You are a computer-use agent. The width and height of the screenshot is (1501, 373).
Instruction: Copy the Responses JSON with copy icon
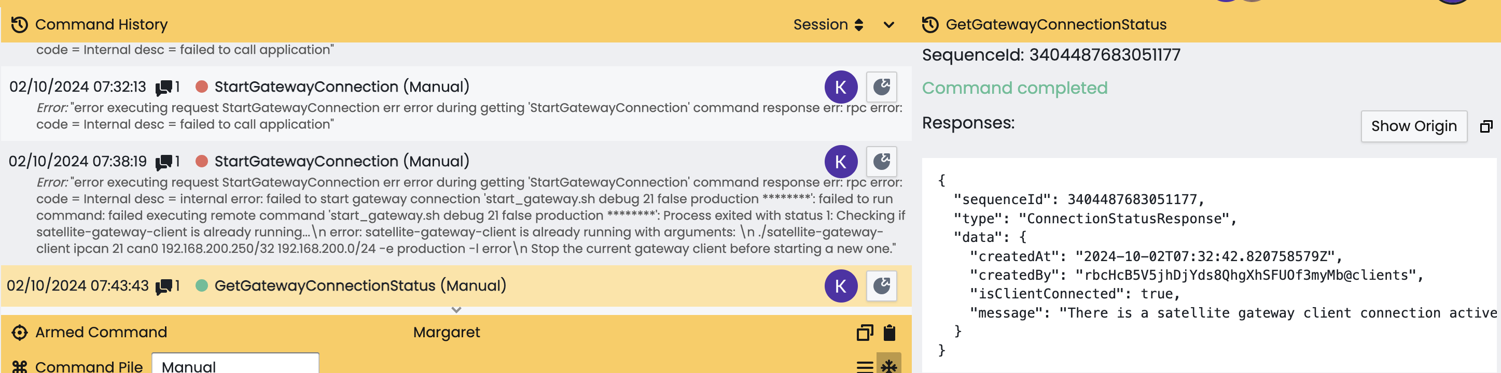pos(1486,126)
